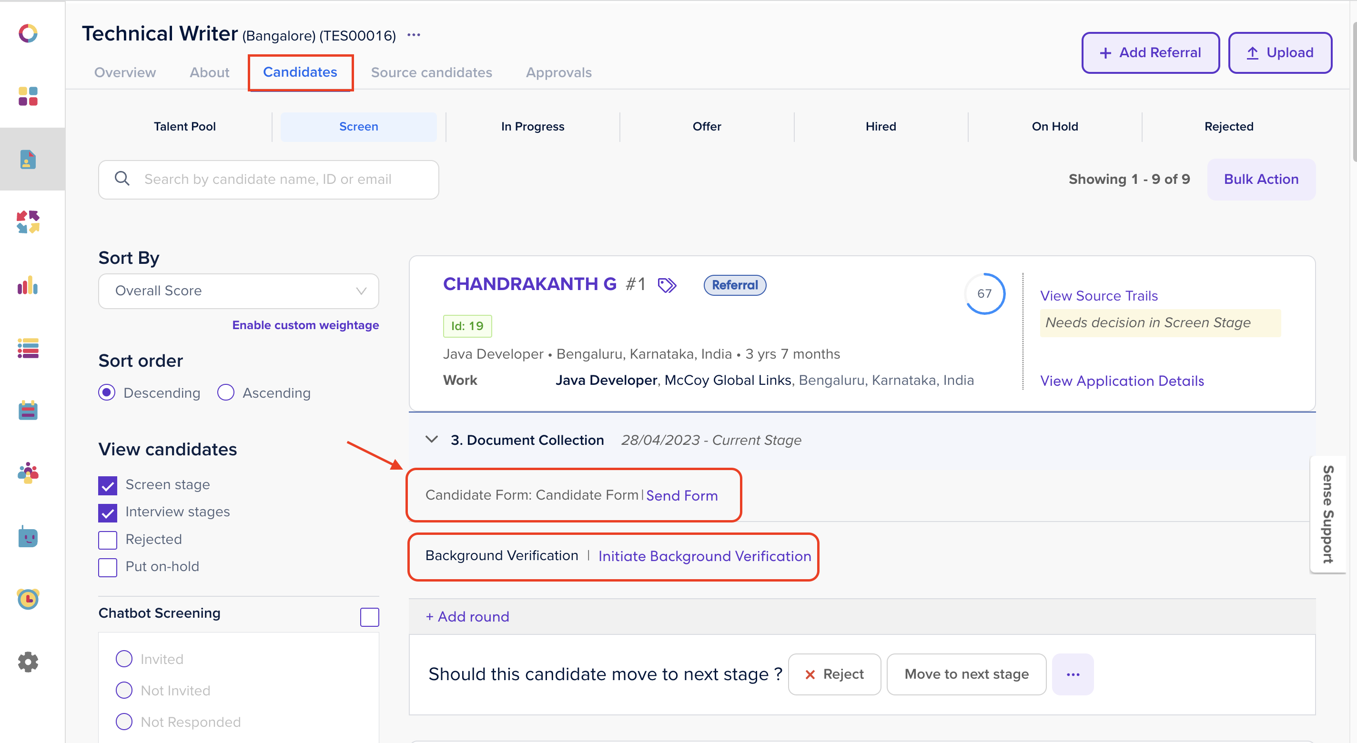
Task: Open the striped list sidebar icon
Action: (28, 348)
